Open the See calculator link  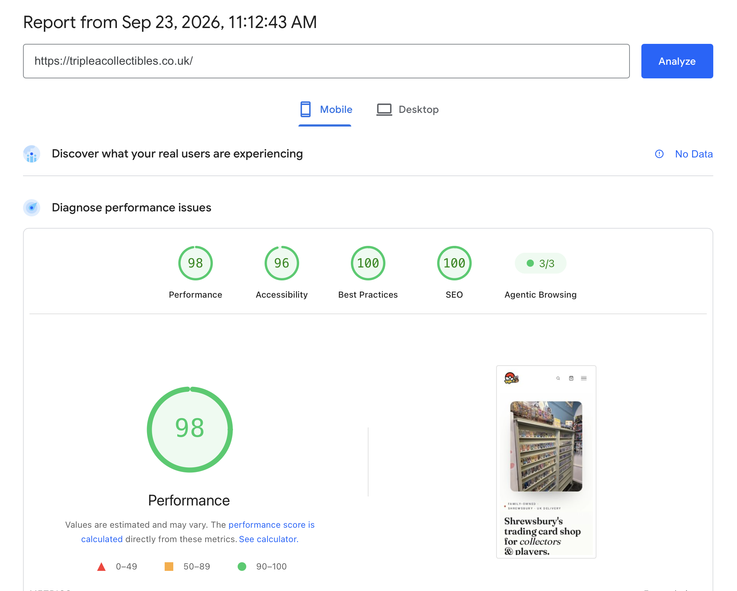269,539
